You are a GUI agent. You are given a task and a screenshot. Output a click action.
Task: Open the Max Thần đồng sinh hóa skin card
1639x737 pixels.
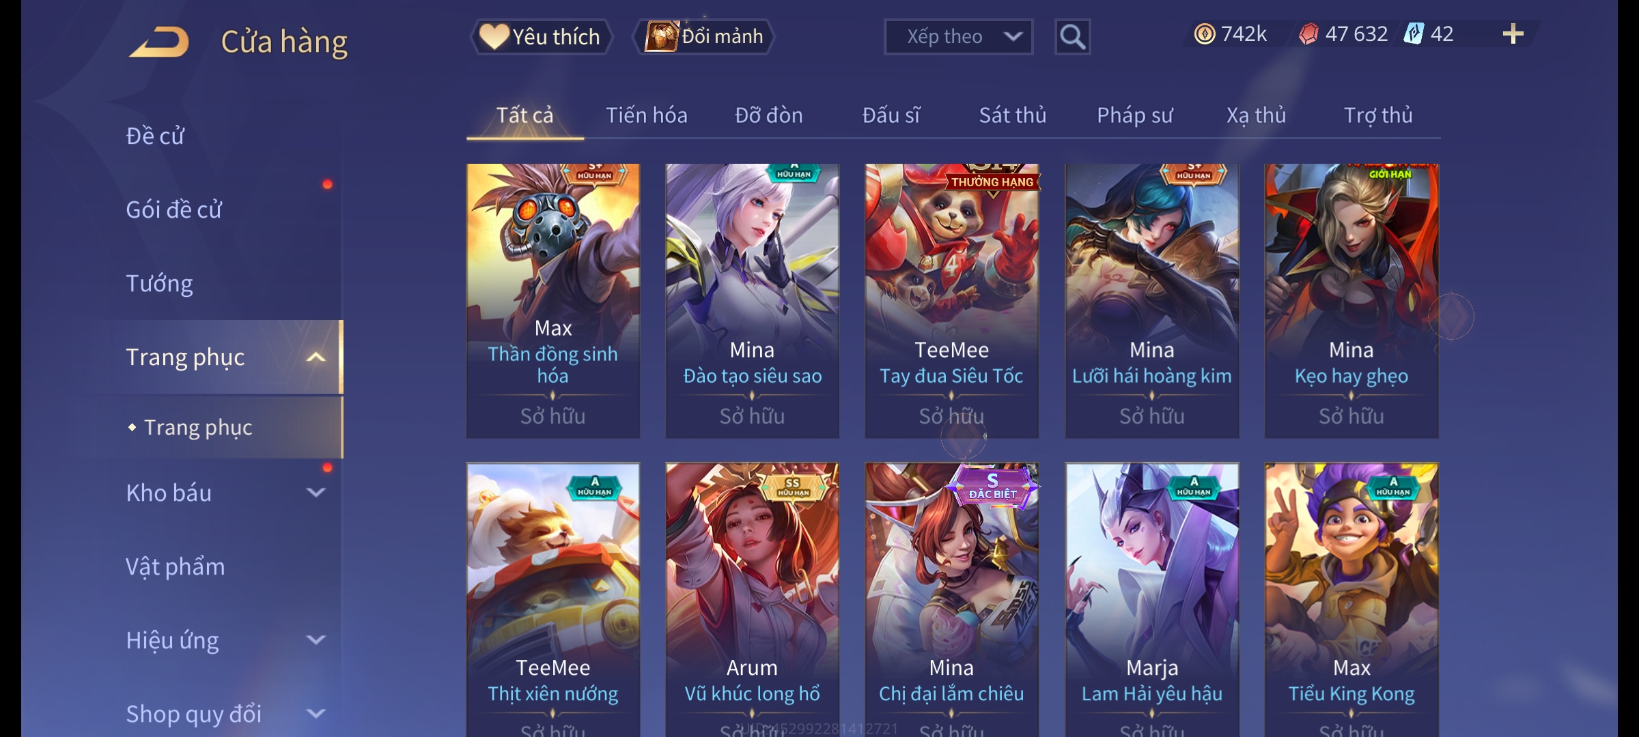pyautogui.click(x=553, y=301)
